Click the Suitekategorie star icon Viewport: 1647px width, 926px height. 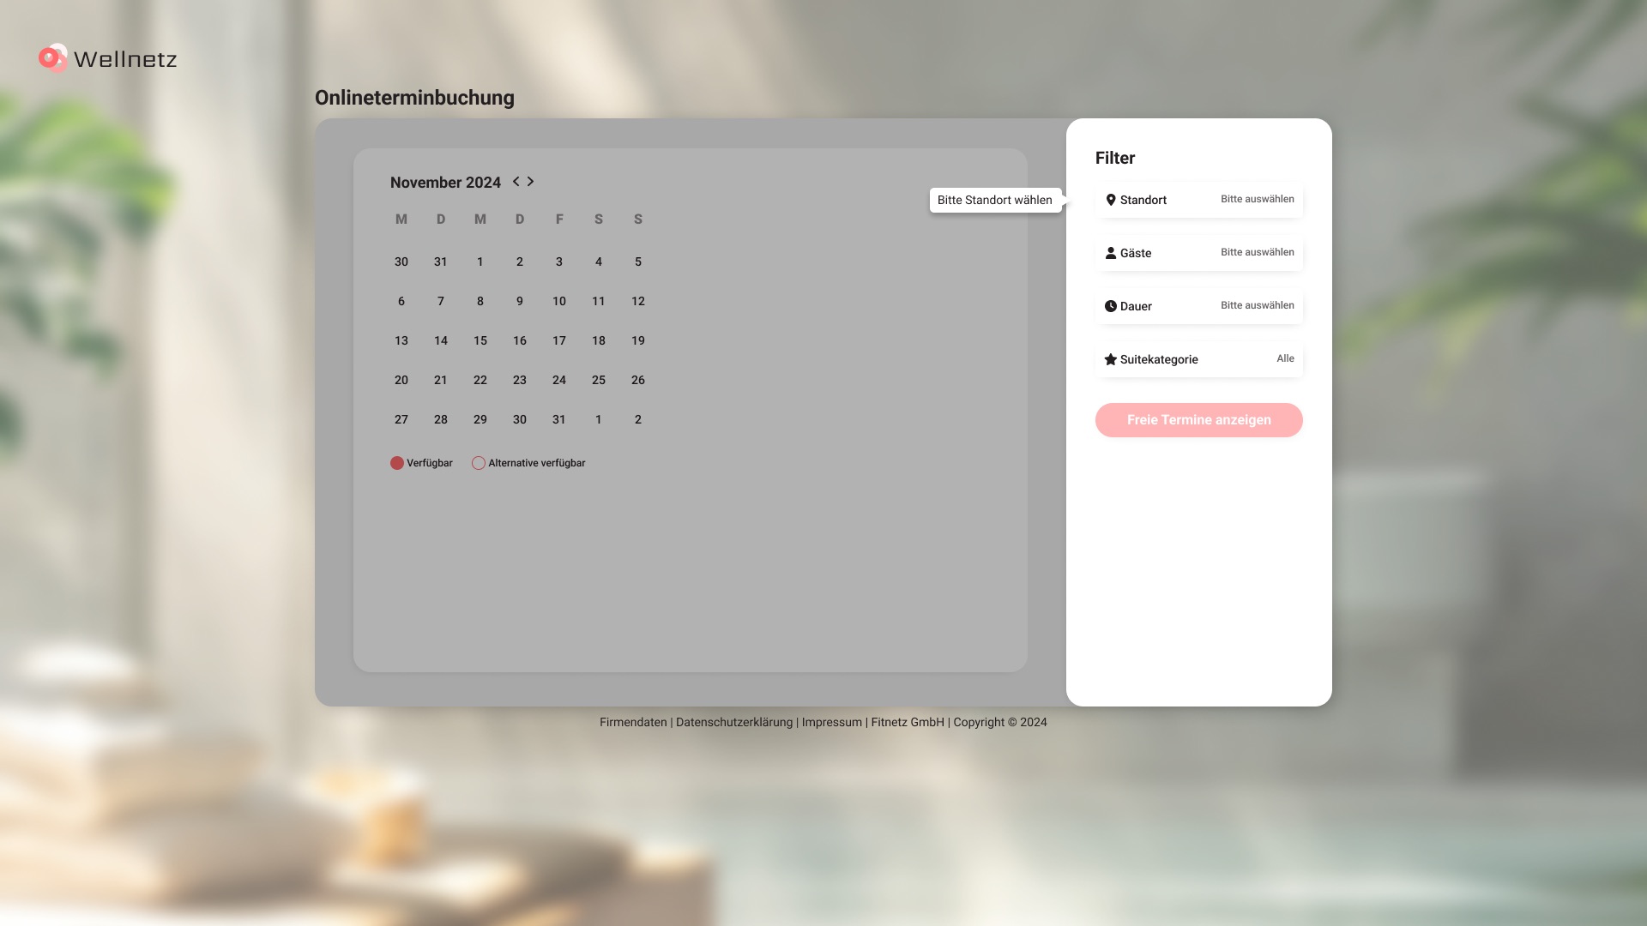(1111, 359)
